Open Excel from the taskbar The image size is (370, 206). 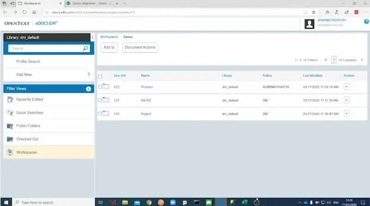point(245,202)
